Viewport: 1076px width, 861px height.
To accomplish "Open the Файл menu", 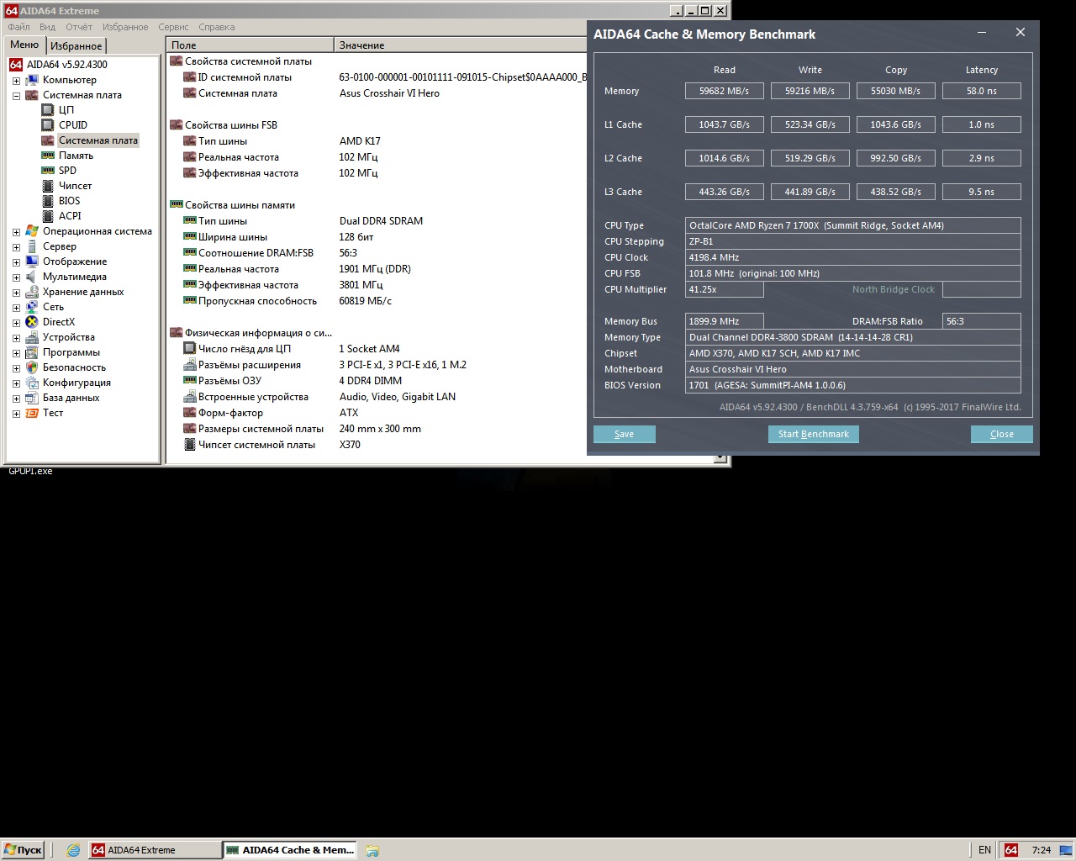I will pos(18,27).
